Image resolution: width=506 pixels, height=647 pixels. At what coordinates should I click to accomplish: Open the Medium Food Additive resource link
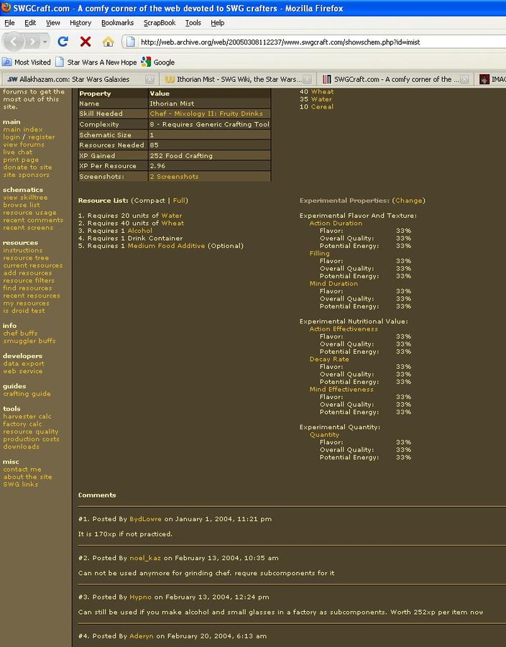(x=166, y=246)
